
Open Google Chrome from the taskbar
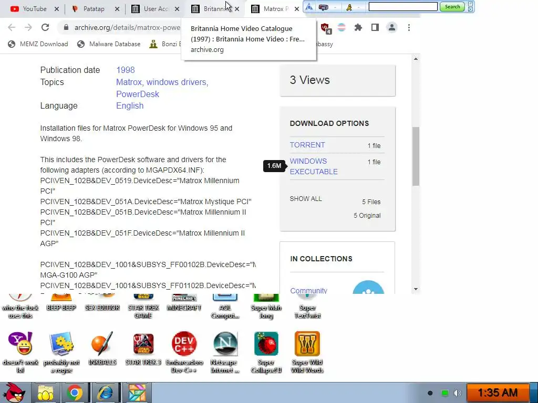tap(75, 393)
